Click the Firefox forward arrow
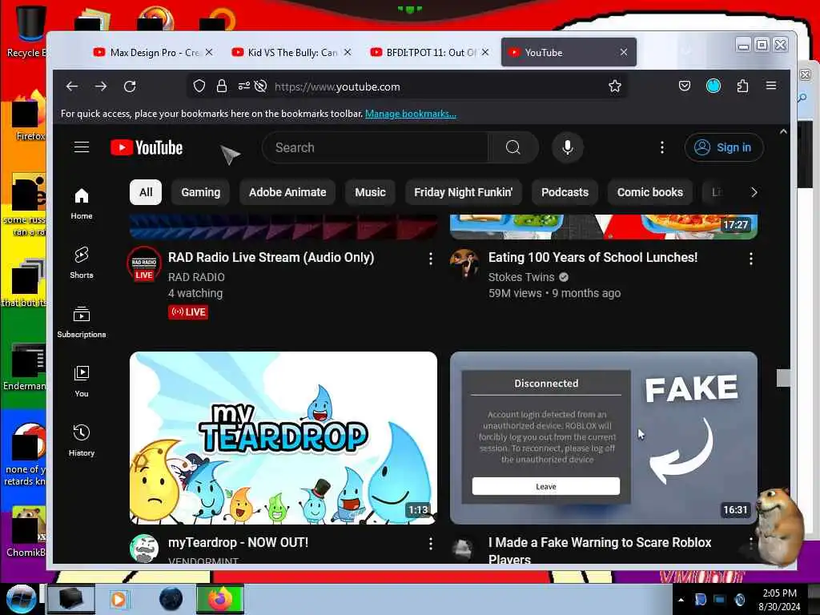The width and height of the screenshot is (820, 615). 101,86
